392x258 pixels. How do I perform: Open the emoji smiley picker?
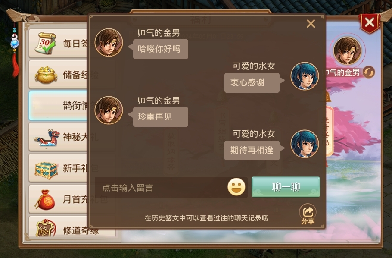tap(236, 187)
